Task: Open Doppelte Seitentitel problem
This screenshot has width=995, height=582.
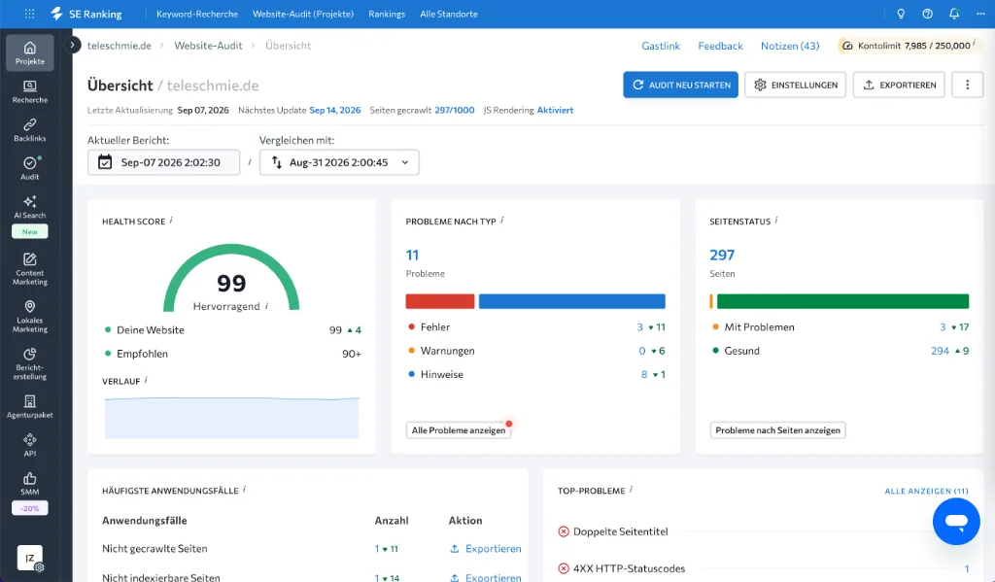Action: pos(620,531)
